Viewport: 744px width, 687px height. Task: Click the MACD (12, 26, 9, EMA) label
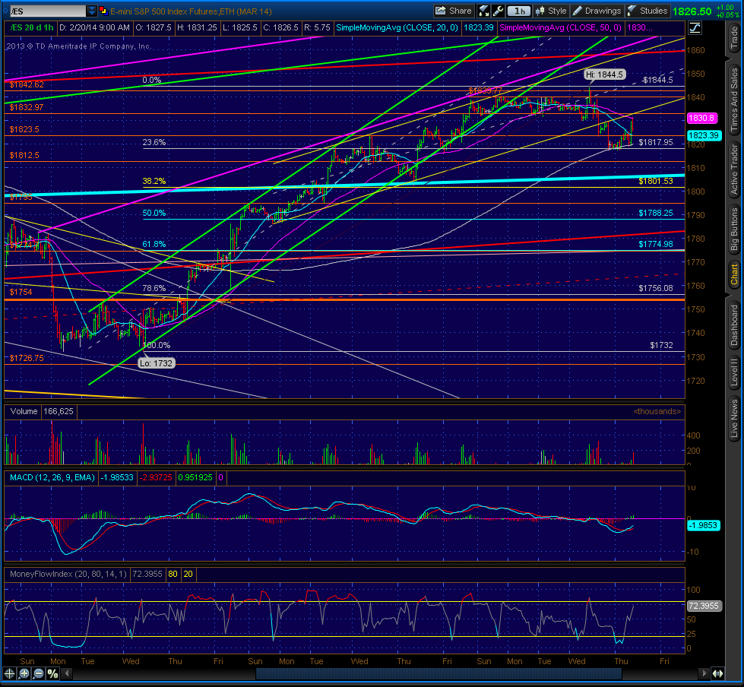tap(52, 478)
